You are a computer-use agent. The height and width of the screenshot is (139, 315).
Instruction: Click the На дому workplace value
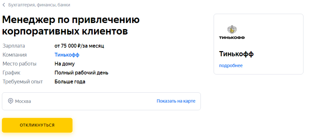[x=65, y=64]
